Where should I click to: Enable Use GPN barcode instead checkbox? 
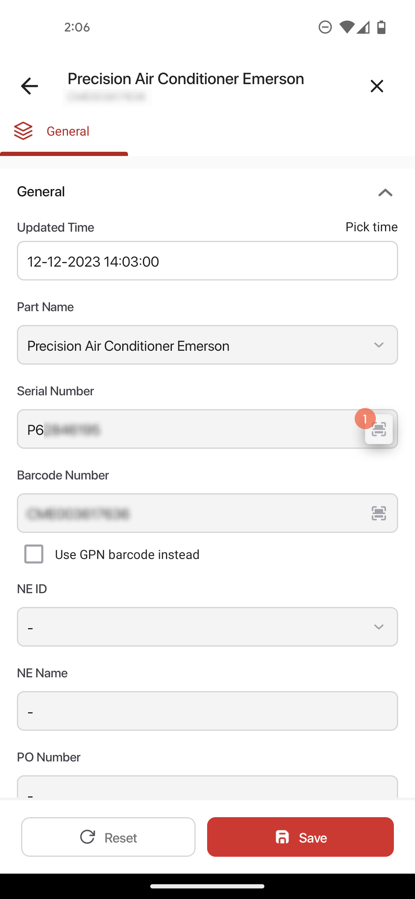tap(34, 554)
